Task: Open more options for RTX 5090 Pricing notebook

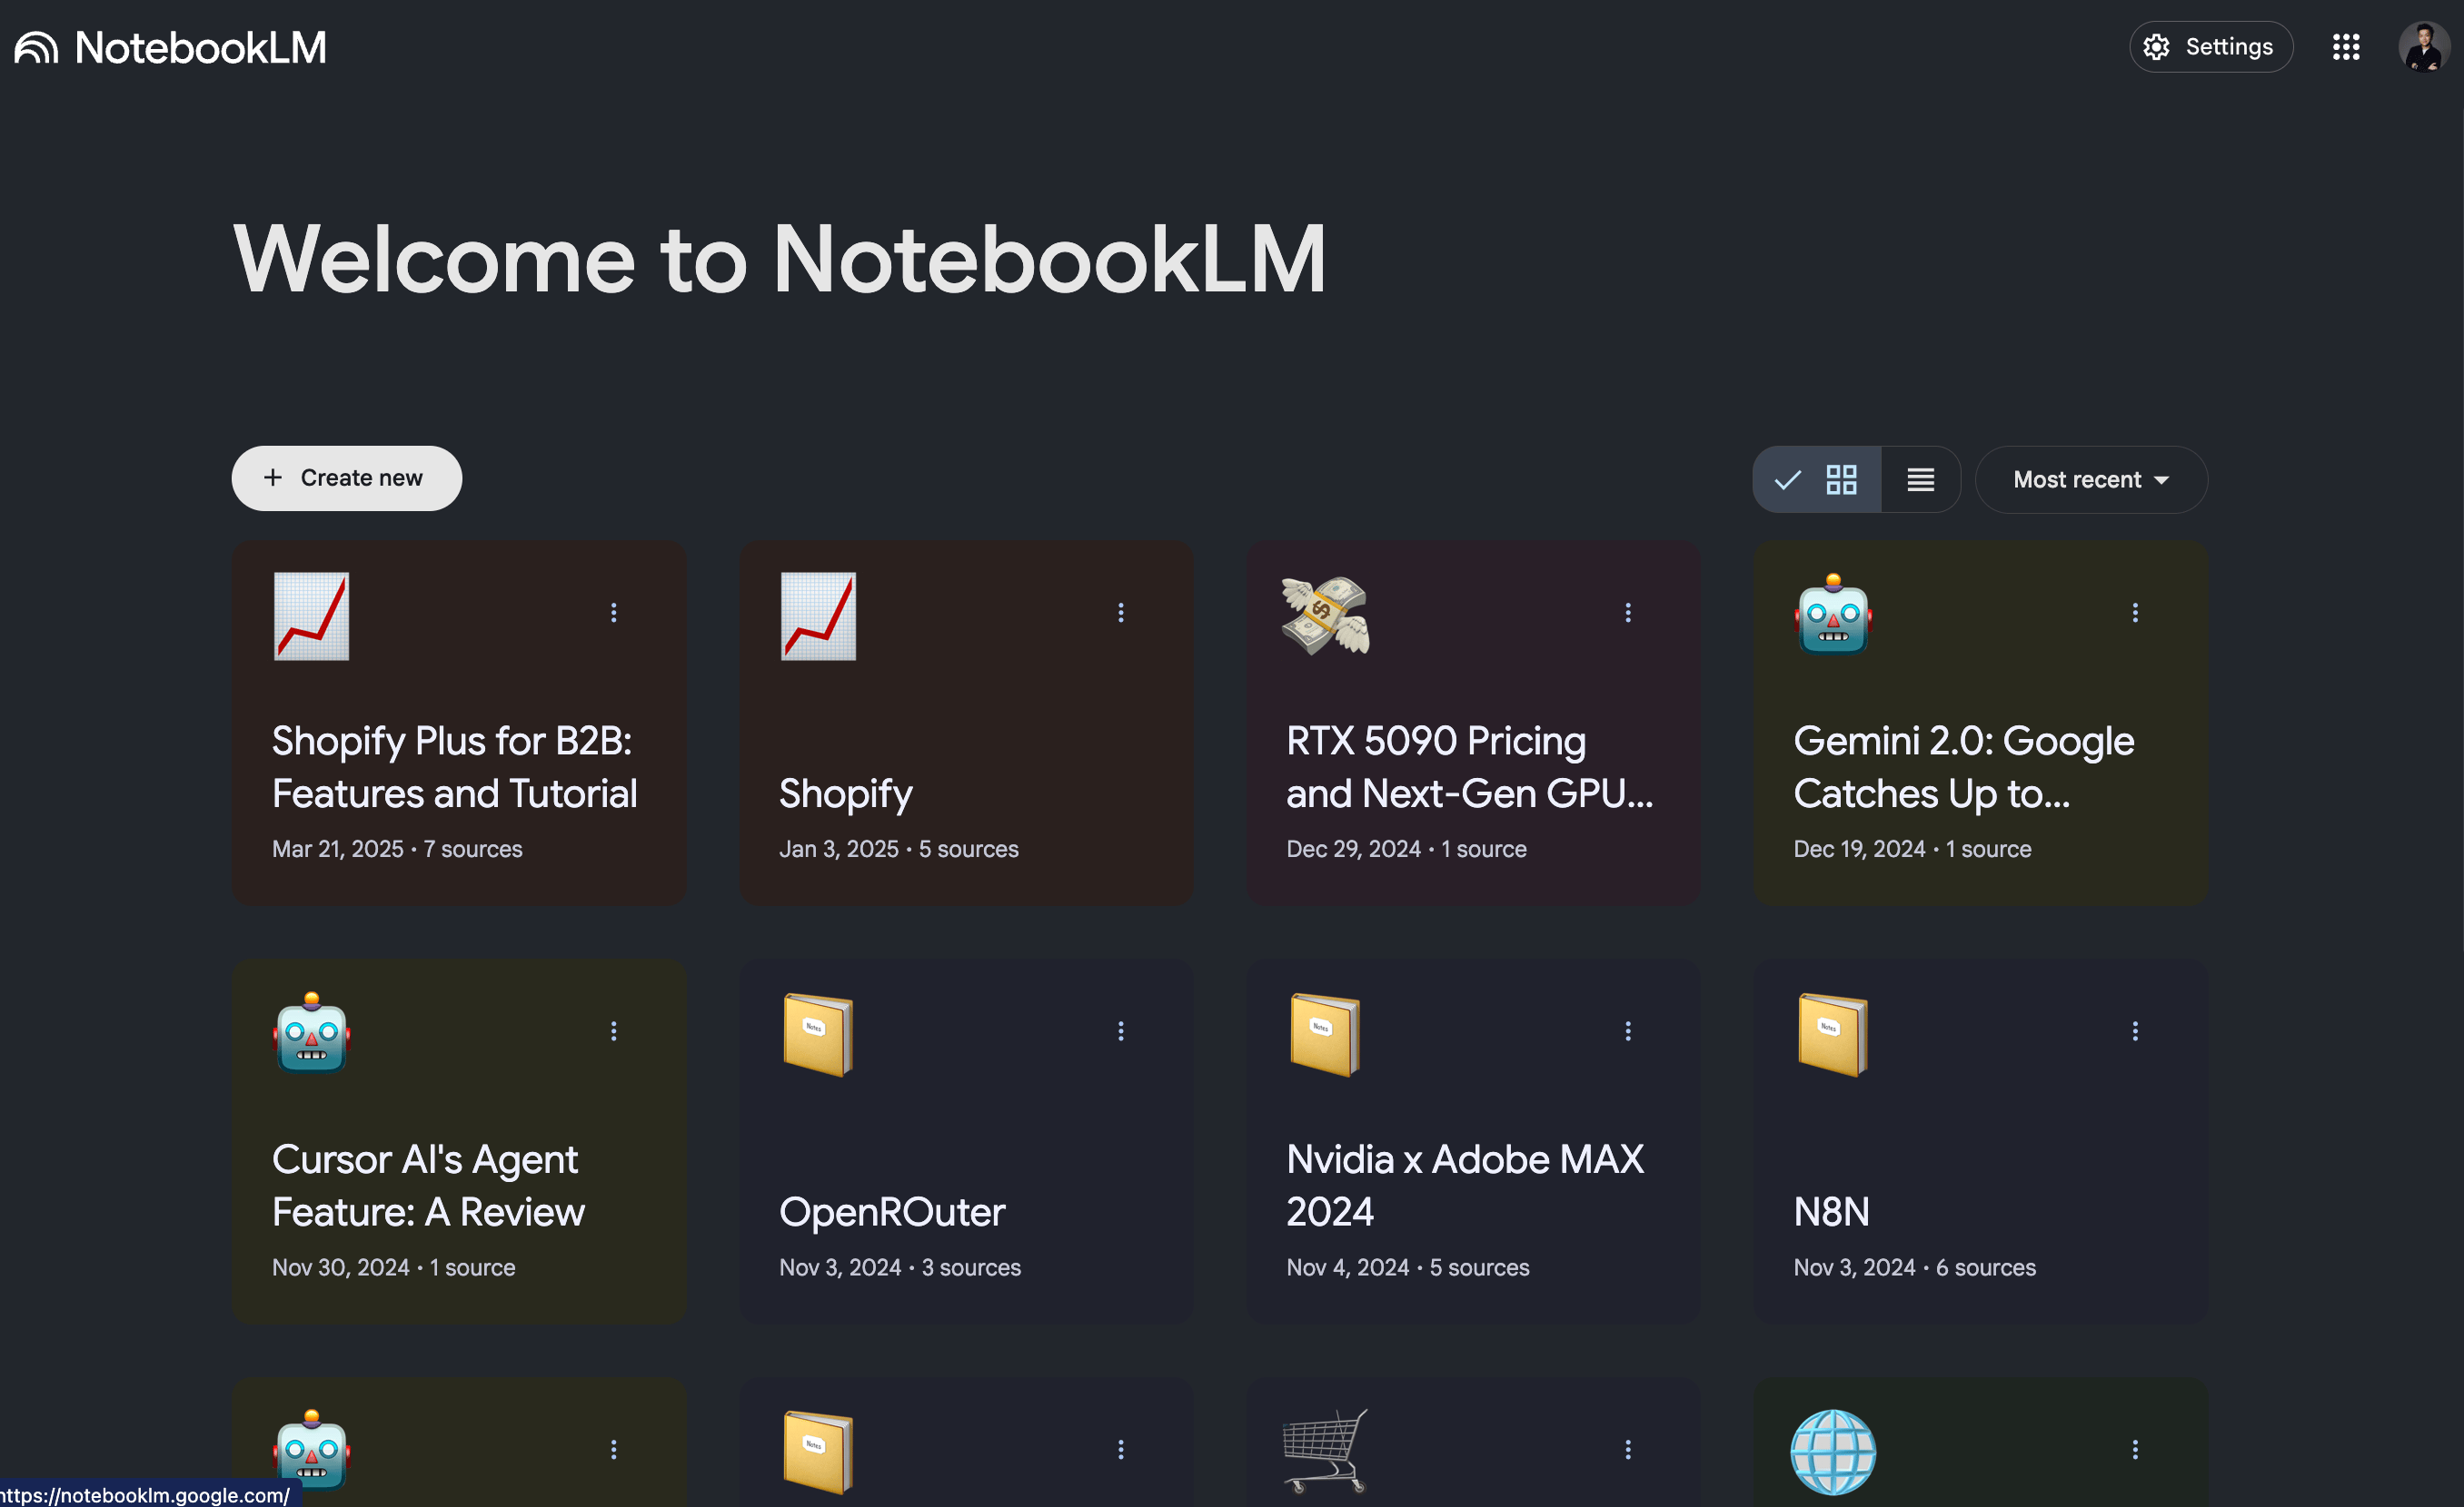Action: click(x=1628, y=613)
